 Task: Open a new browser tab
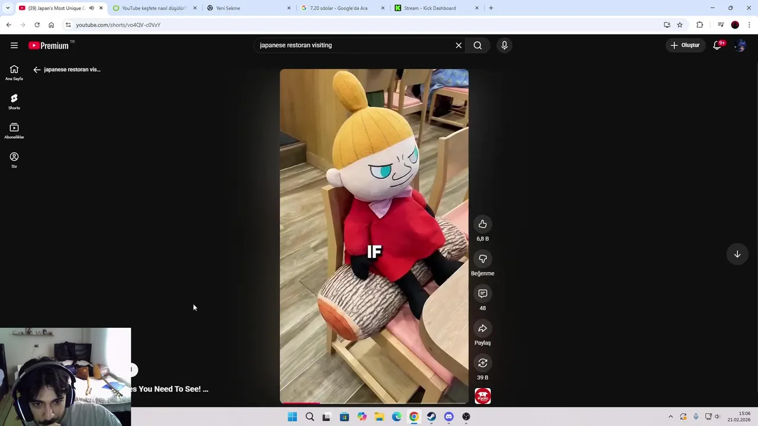pyautogui.click(x=491, y=8)
